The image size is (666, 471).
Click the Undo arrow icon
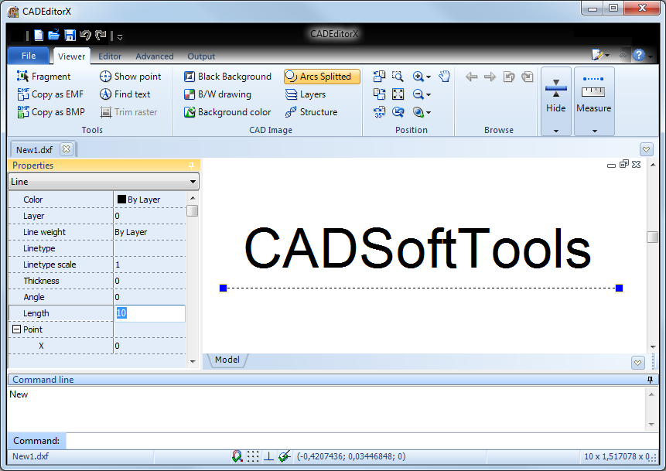85,36
